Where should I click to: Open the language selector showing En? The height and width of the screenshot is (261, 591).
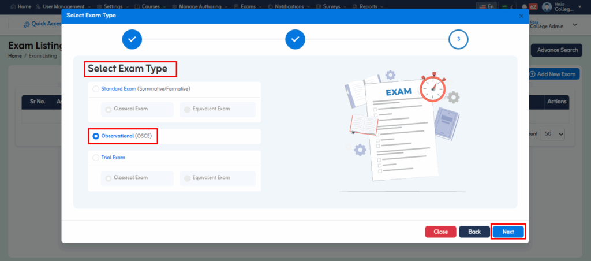coord(485,6)
